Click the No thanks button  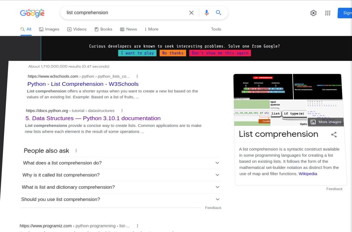173,53
